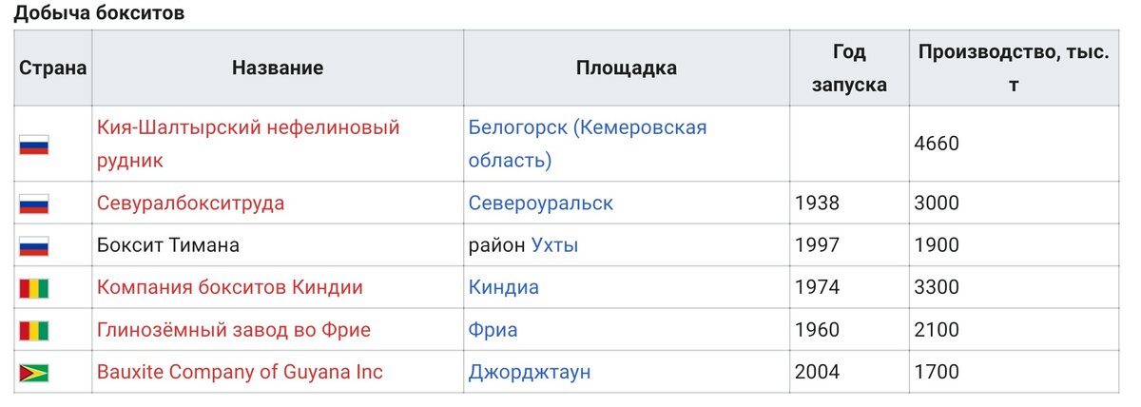Open the Североуральск link
The height and width of the screenshot is (407, 1141).
click(541, 203)
